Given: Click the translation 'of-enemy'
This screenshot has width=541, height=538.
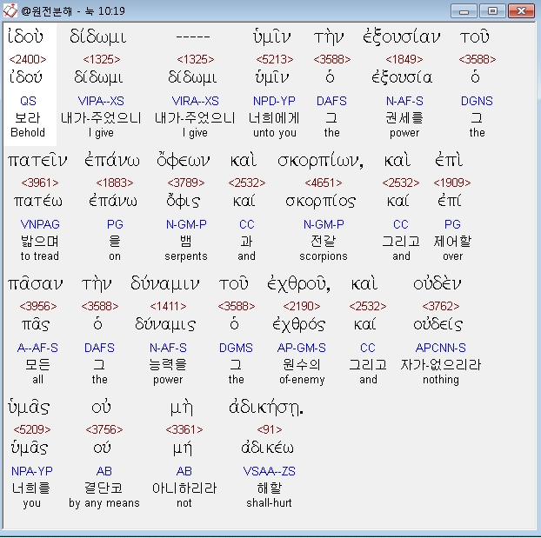Looking at the screenshot, I should [x=302, y=380].
